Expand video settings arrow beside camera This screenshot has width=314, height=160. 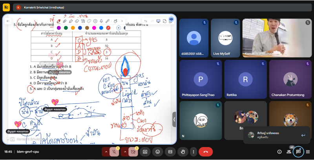[126, 151]
